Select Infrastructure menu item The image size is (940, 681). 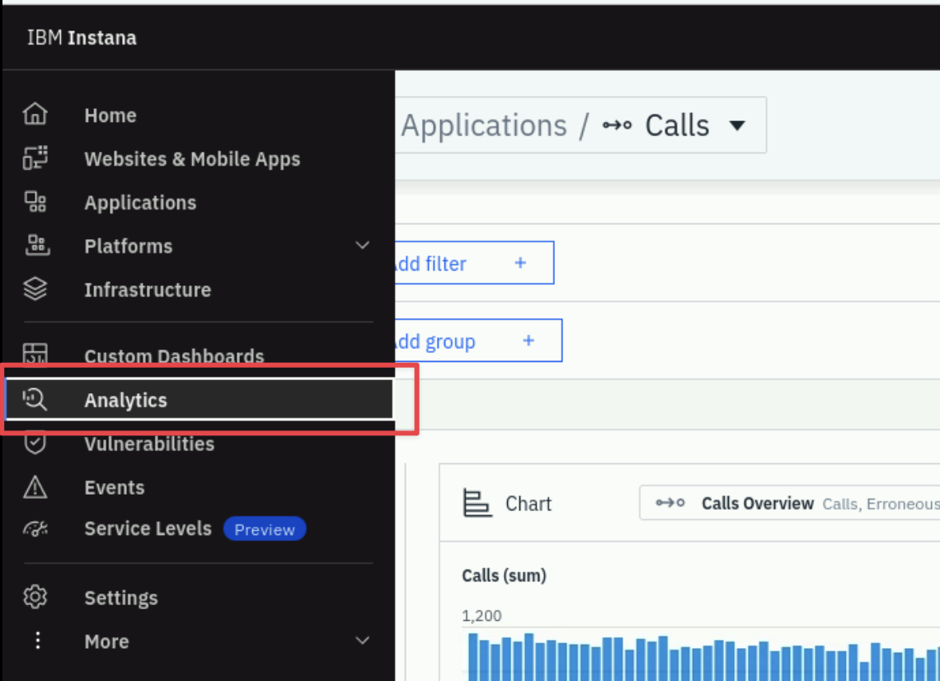pos(197,289)
